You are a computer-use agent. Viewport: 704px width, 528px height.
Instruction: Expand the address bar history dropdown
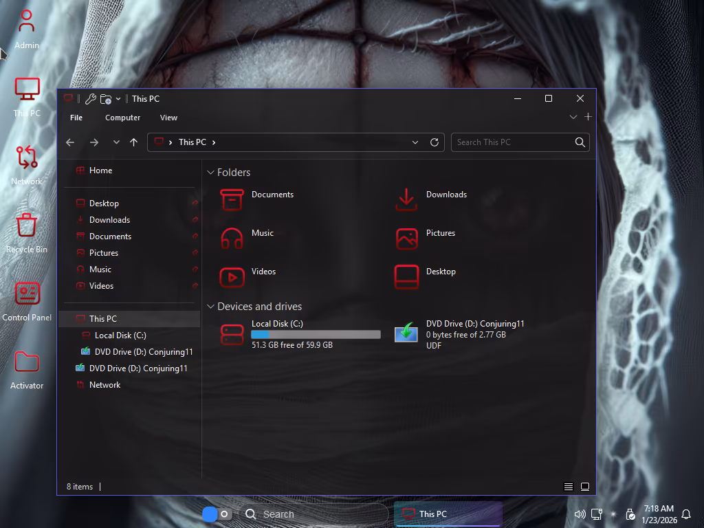click(415, 142)
